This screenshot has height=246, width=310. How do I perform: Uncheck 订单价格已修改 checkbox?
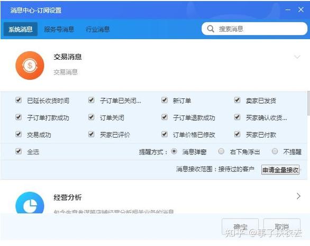(x=165, y=134)
